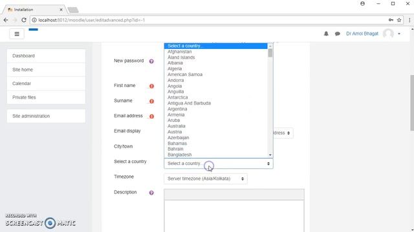Open help for New password
414x232 pixels.
pos(151,61)
